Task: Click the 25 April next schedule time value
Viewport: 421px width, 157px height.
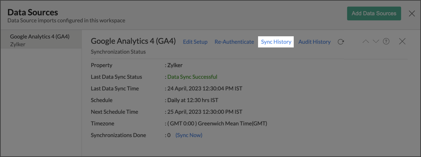Action: (205, 112)
